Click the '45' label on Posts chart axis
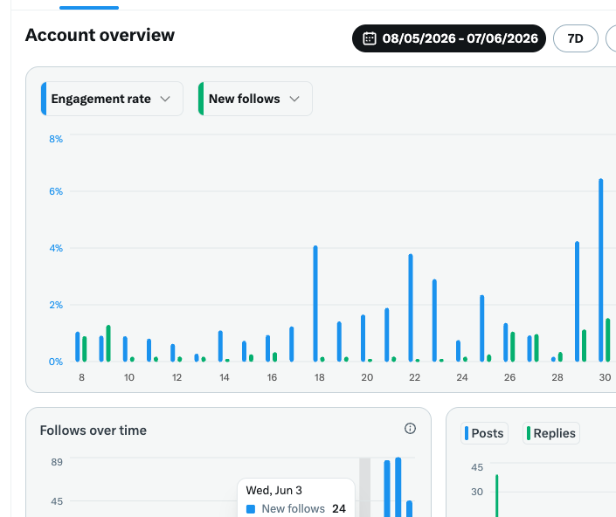The width and height of the screenshot is (616, 517). (x=477, y=467)
